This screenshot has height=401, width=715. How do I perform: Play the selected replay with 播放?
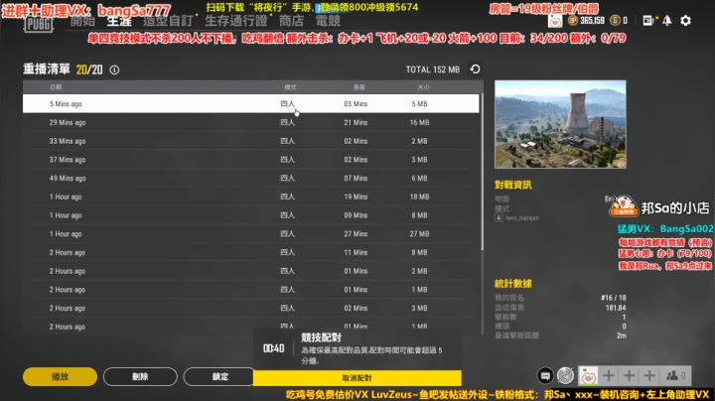(x=60, y=376)
